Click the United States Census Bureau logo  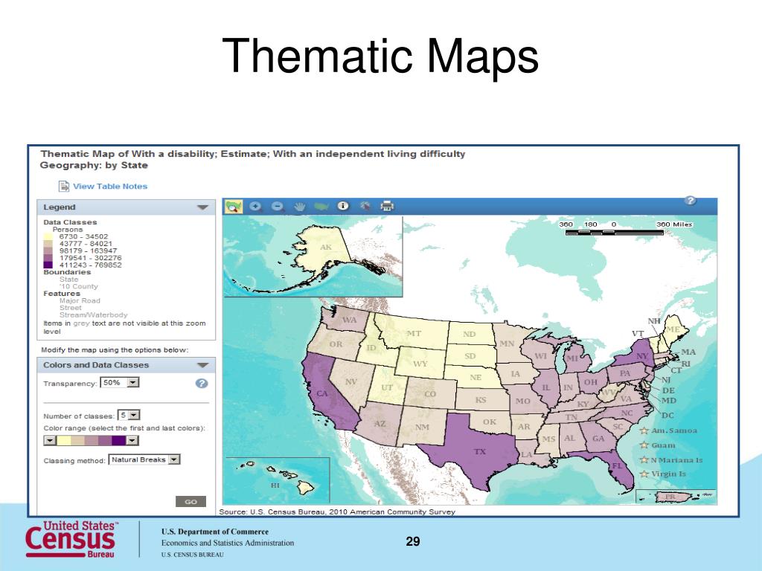pyautogui.click(x=71, y=540)
